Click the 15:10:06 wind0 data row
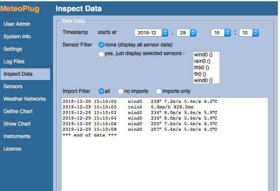Image resolution: width=280 pixels, height=191 pixels. pos(140,124)
